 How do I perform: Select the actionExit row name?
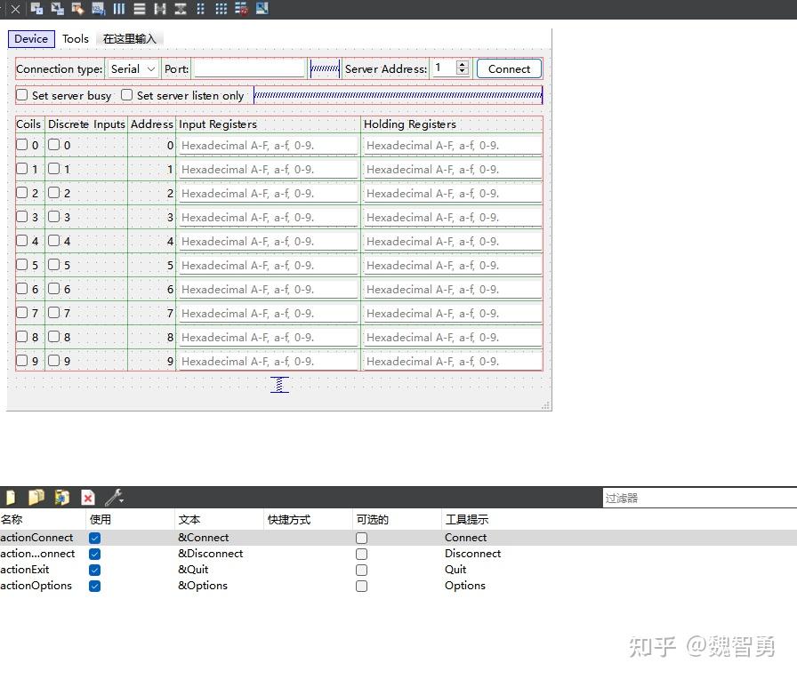click(x=24, y=570)
